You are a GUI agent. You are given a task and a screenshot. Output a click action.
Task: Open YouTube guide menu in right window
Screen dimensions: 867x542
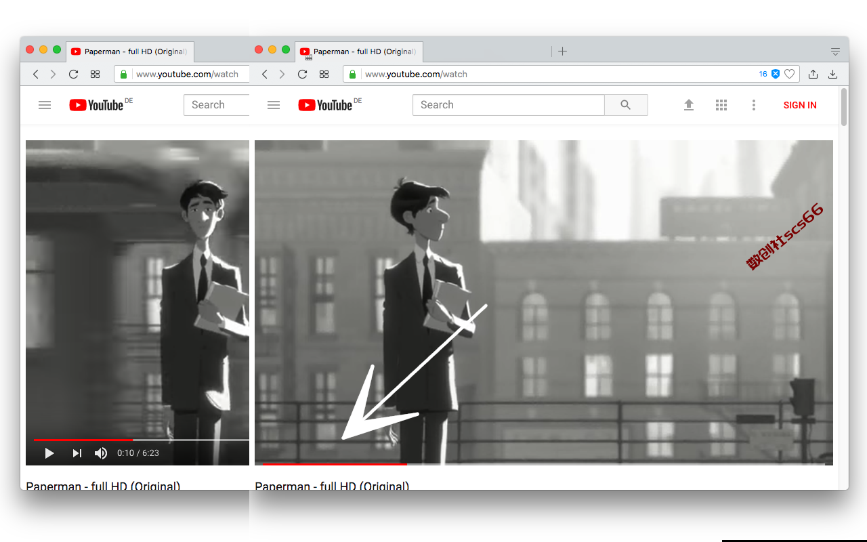click(x=274, y=105)
